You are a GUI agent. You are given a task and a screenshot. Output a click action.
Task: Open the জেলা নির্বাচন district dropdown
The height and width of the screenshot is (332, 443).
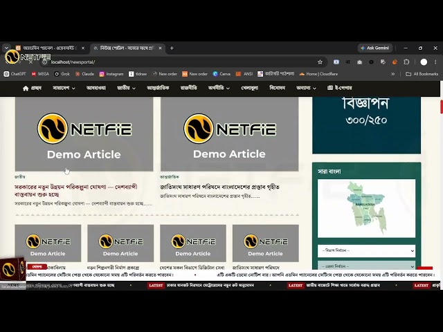click(366, 266)
